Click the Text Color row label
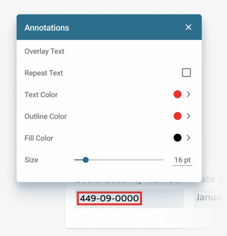 coord(41,94)
